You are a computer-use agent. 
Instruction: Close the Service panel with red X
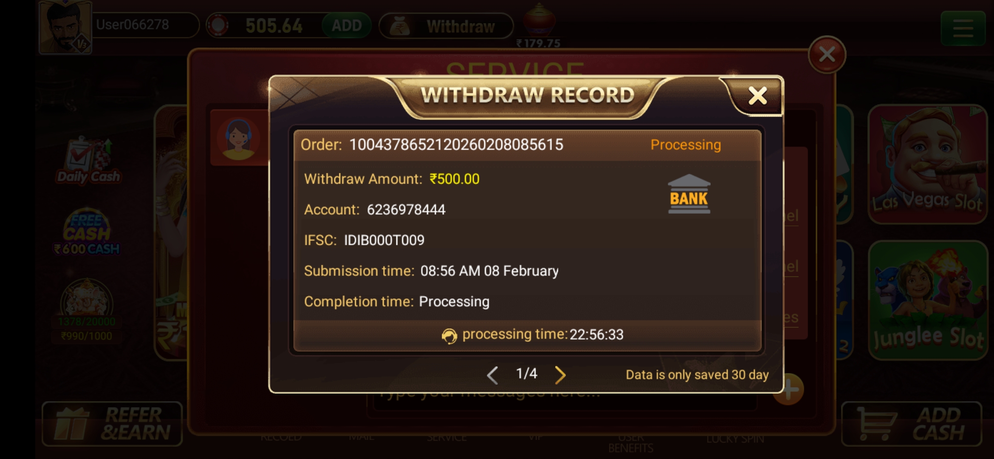click(x=827, y=54)
